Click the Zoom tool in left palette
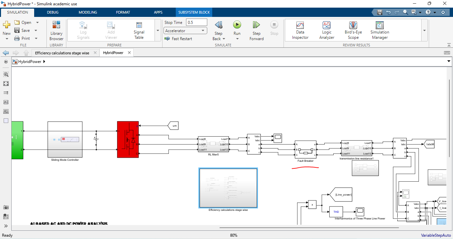The image size is (453, 239). point(6,75)
